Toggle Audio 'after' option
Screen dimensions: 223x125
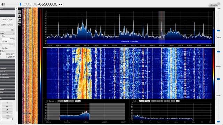(141, 101)
